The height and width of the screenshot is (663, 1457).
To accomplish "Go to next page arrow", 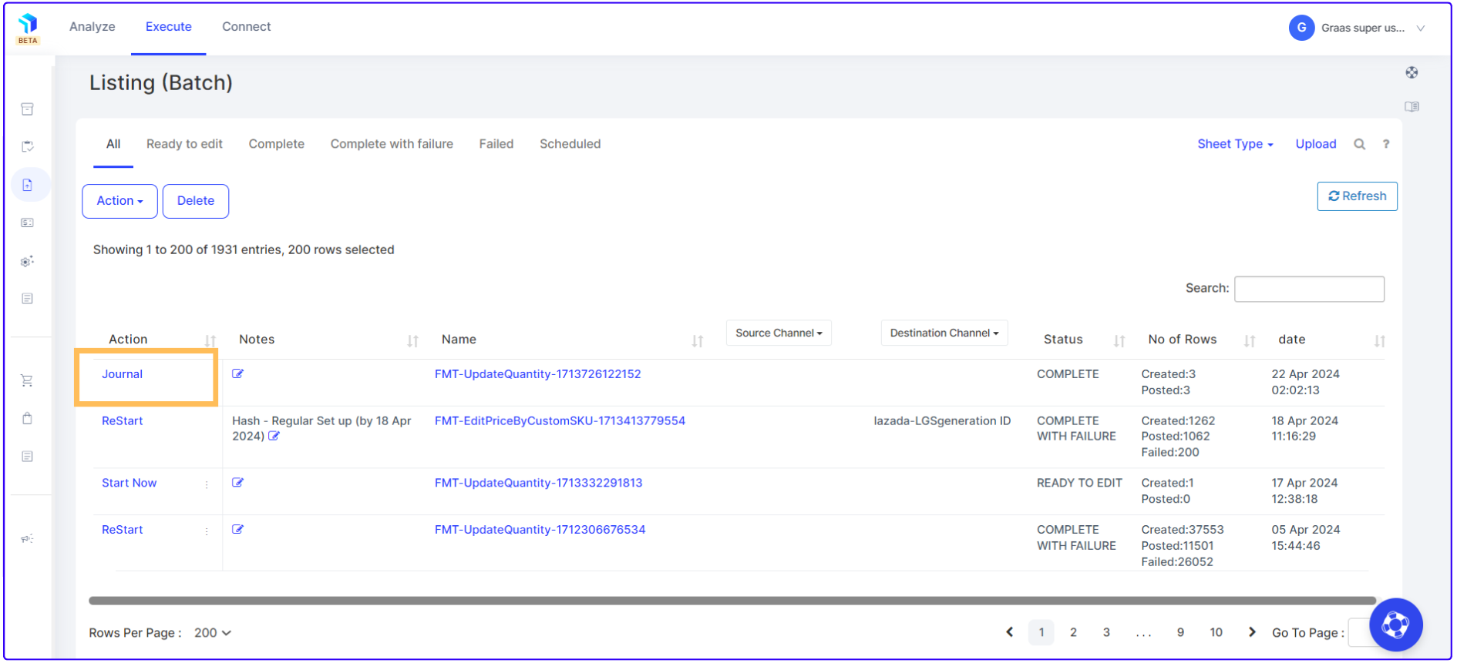I will pyautogui.click(x=1252, y=632).
